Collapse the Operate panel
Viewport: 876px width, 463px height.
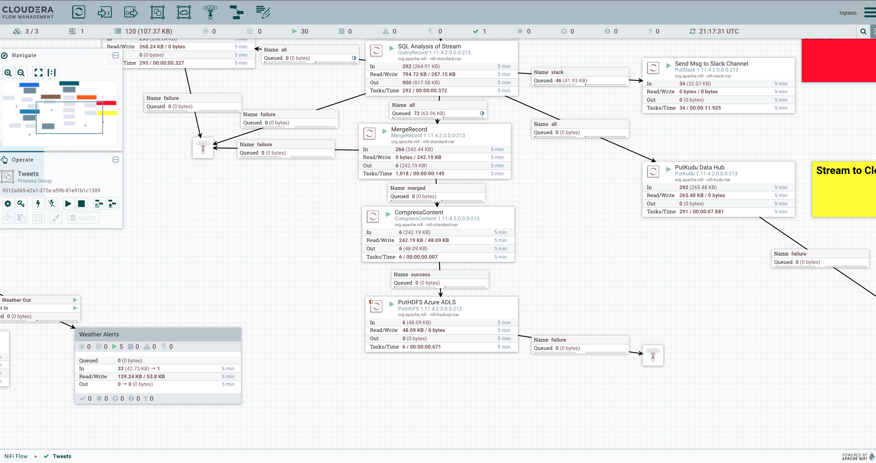pyautogui.click(x=116, y=159)
